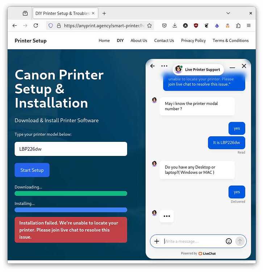Click the browser back arrow
Screen dimensions: 263x272
coord(15,26)
